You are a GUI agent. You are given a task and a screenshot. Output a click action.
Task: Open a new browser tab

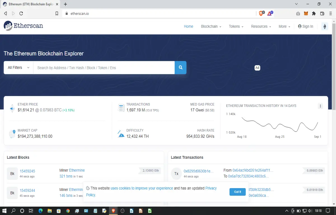pos(66,4)
